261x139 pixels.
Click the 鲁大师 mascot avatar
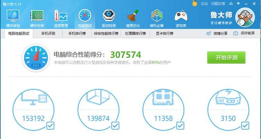tap(245, 17)
